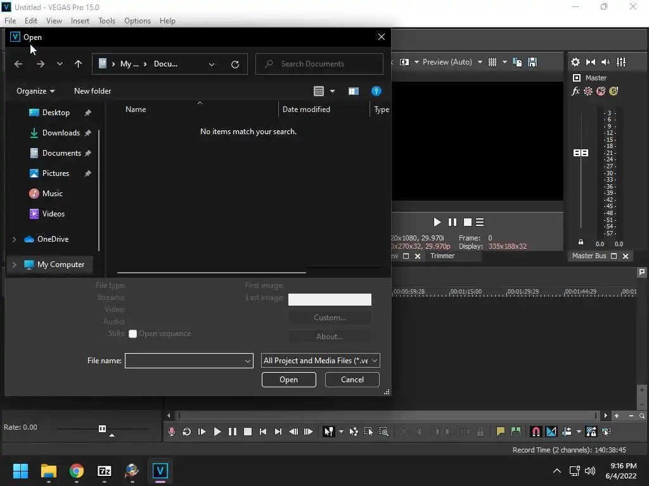Stop timeline playback in transport bar
Screen dimensions: 649x486
[248, 432]
